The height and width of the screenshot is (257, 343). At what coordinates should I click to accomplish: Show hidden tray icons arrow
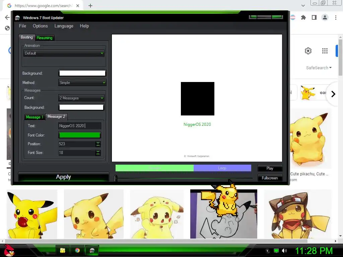(268, 251)
